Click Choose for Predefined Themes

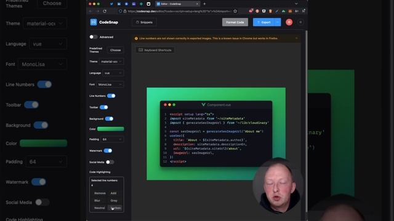(x=115, y=50)
